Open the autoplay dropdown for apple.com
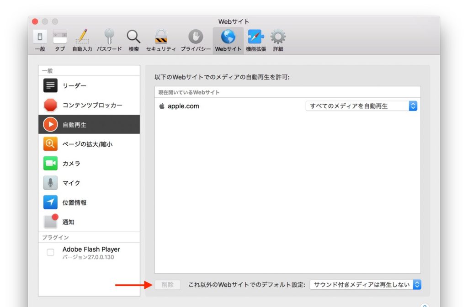The width and height of the screenshot is (468, 307). 362,106
